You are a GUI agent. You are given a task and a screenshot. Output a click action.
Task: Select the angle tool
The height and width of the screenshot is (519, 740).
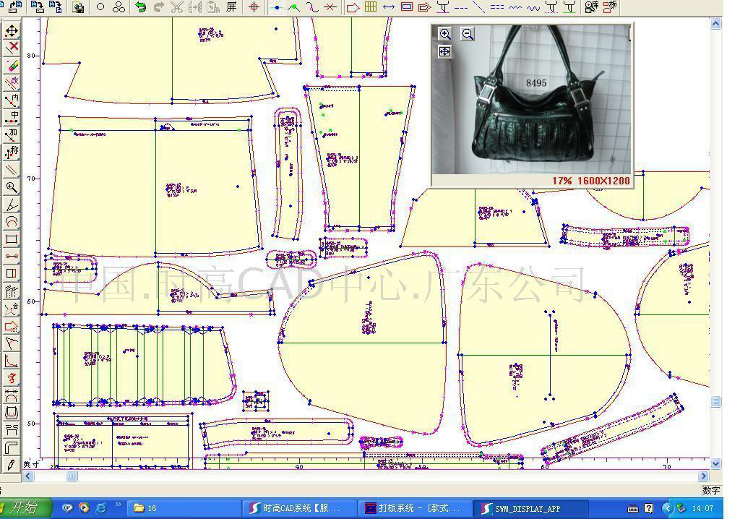(12, 205)
